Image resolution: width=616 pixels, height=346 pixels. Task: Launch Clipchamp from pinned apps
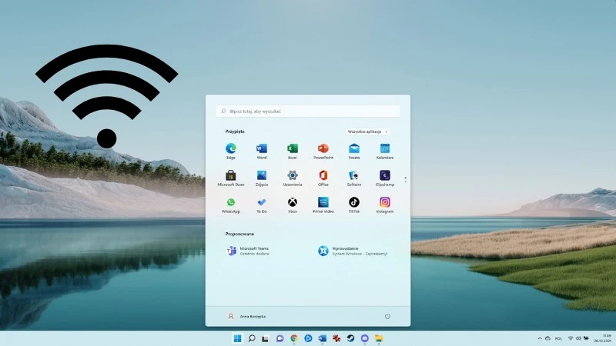click(384, 178)
